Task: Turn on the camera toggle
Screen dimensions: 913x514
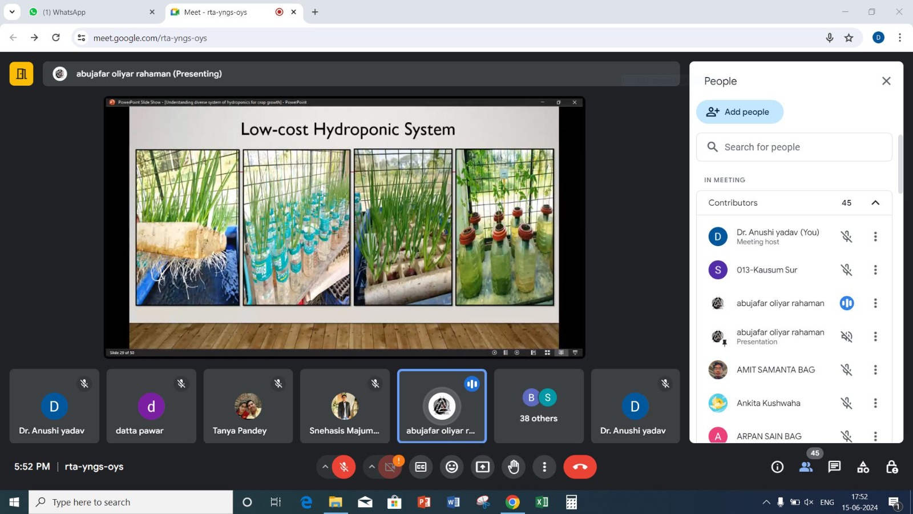Action: click(x=390, y=467)
